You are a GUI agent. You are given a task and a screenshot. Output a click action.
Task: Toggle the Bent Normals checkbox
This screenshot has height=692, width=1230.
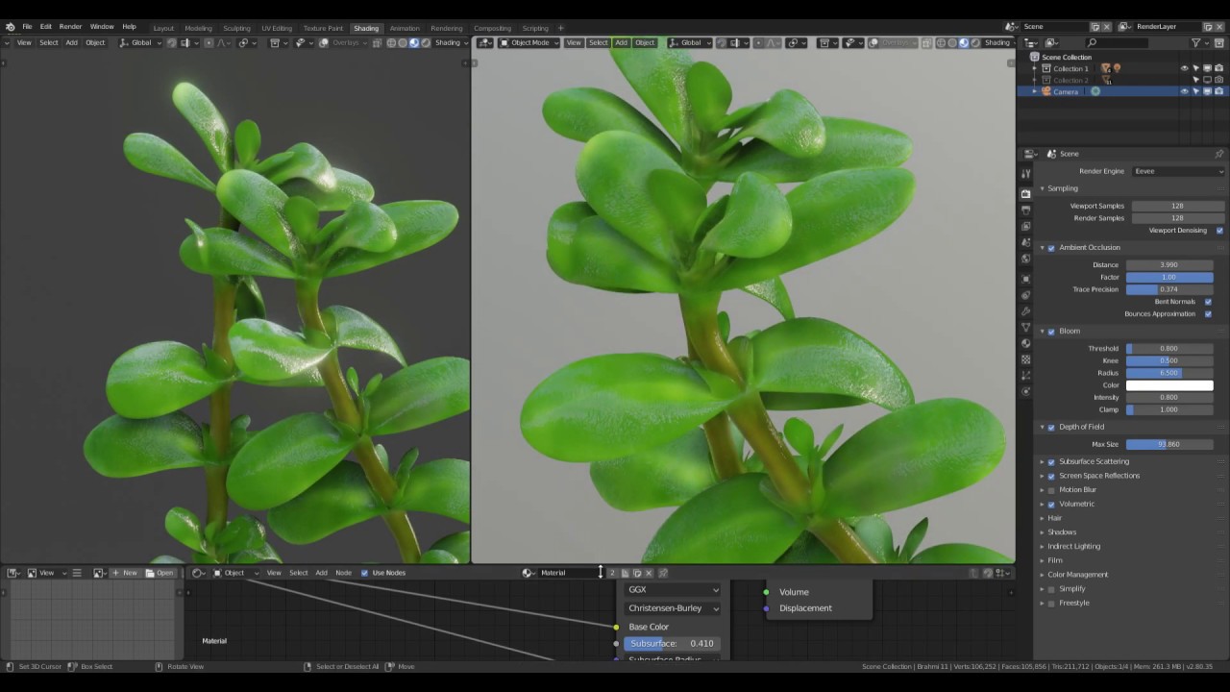point(1208,302)
